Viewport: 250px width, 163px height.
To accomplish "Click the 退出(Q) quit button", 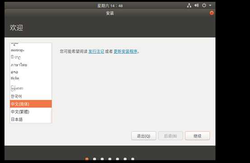I will pyautogui.click(x=144, y=136).
